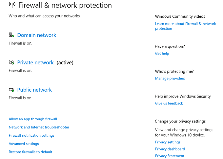Open Private network settings
Viewport: 223px width, 159px height.
click(x=35, y=62)
